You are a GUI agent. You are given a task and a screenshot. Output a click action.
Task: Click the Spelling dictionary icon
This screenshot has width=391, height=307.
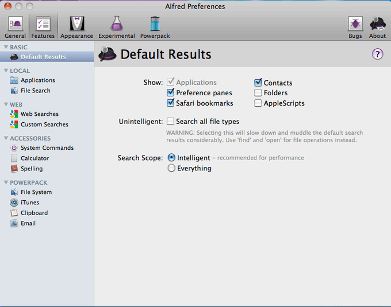pyautogui.click(x=14, y=169)
